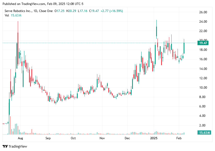The image size is (215, 151).
Task: Click the Serve Robotics Inc. symbol title
Action: click(19, 11)
